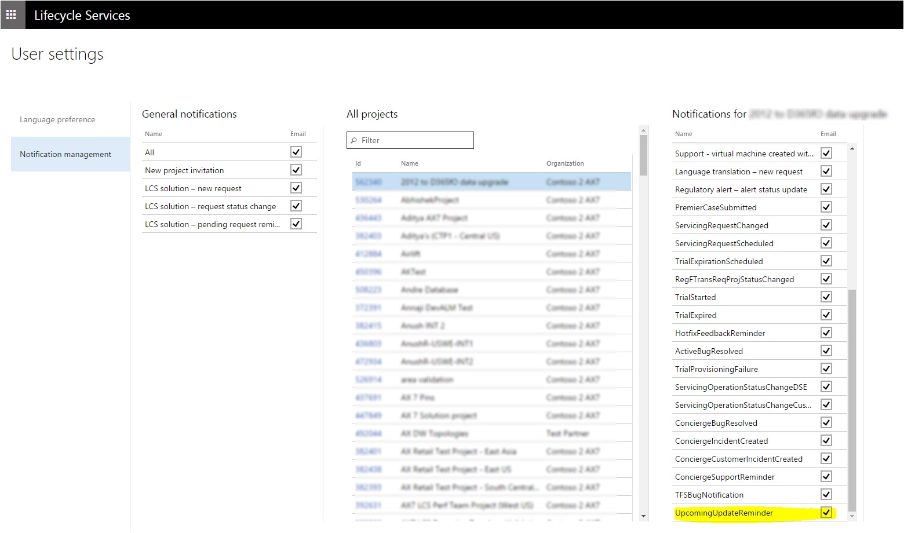904x533 pixels.
Task: Disable LCS solution – new request email
Action: (x=296, y=188)
